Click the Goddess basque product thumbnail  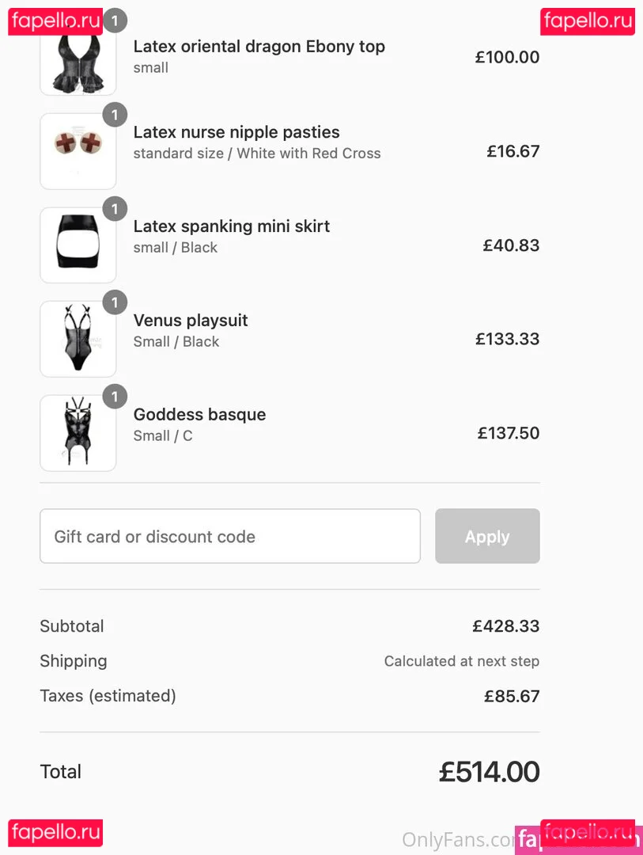pos(78,433)
